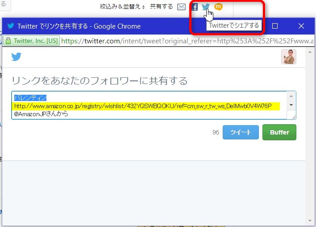Click the ツイート button
The width and height of the screenshot is (316, 227).
(241, 132)
